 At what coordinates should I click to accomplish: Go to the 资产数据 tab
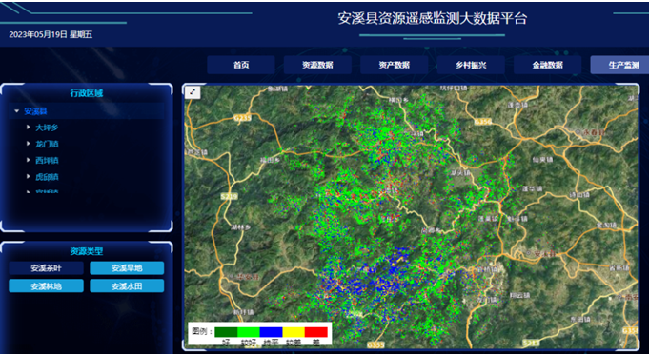click(394, 65)
